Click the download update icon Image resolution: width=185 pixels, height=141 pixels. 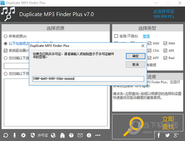(x=14, y=135)
